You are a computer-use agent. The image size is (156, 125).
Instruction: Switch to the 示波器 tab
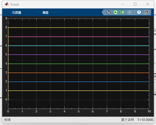17,13
